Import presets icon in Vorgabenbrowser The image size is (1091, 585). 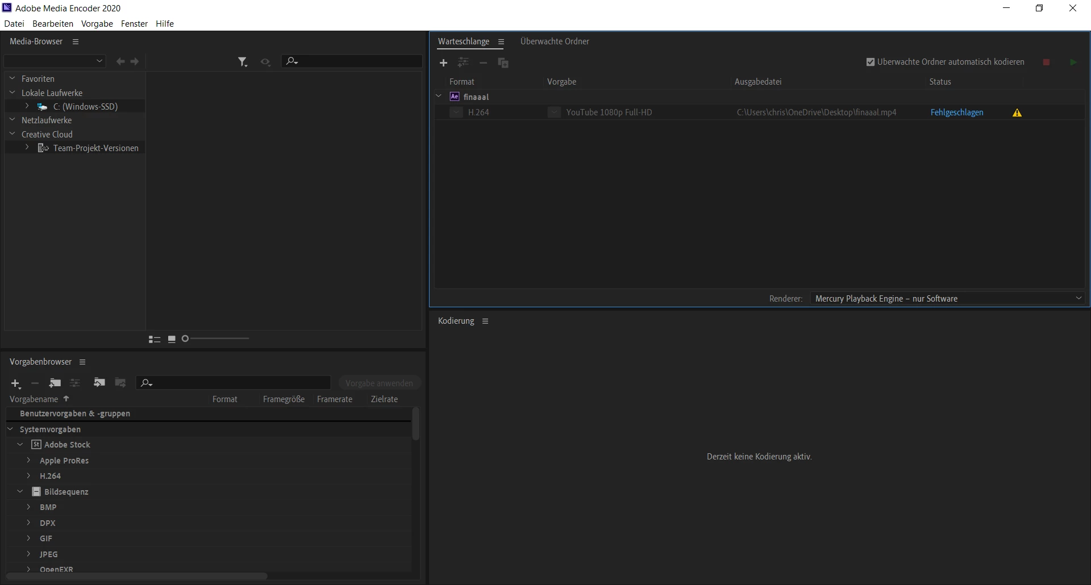point(99,383)
